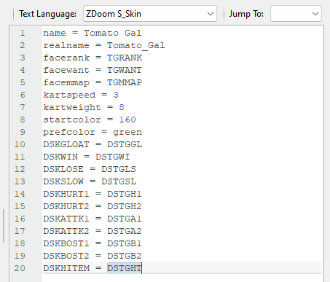Click line number 10 in the gutter

[x=20, y=144]
